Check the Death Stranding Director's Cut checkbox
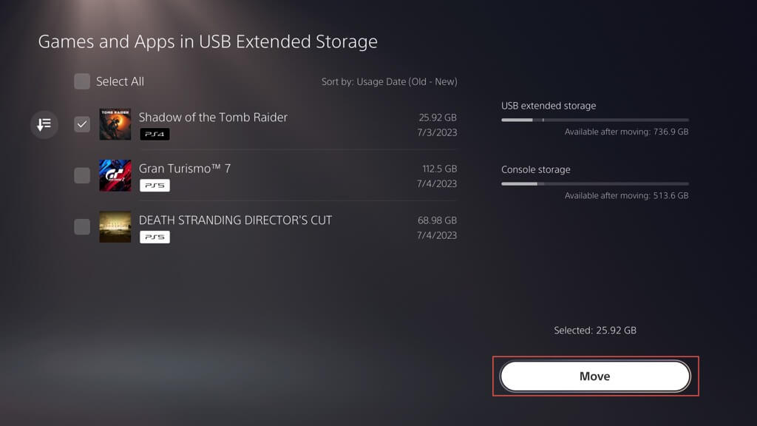 click(82, 227)
